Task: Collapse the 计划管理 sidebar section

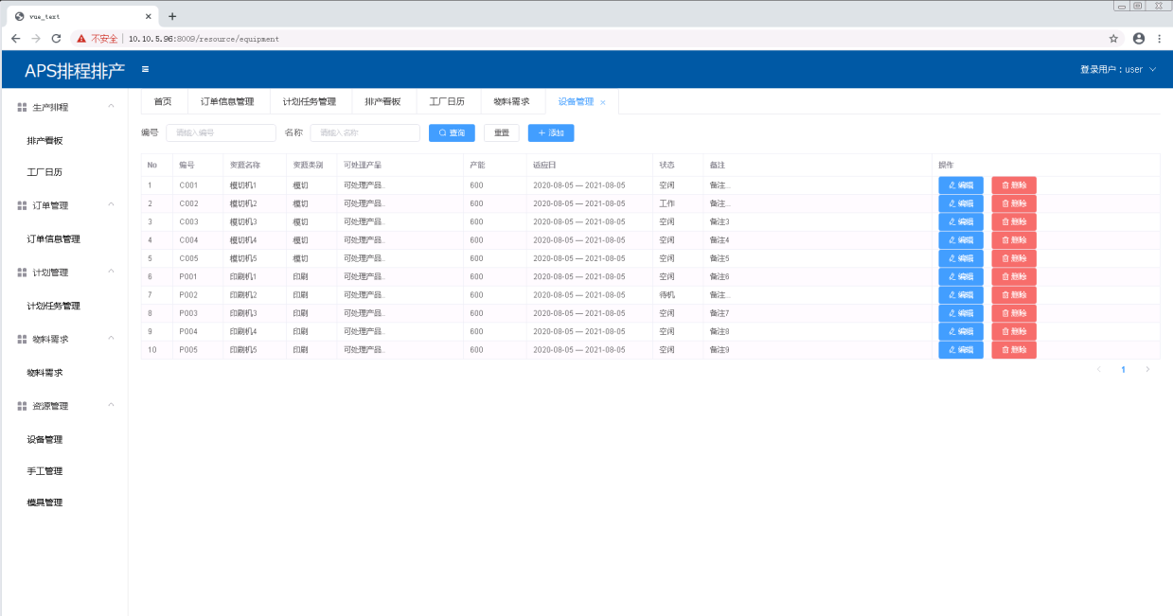Action: [111, 273]
